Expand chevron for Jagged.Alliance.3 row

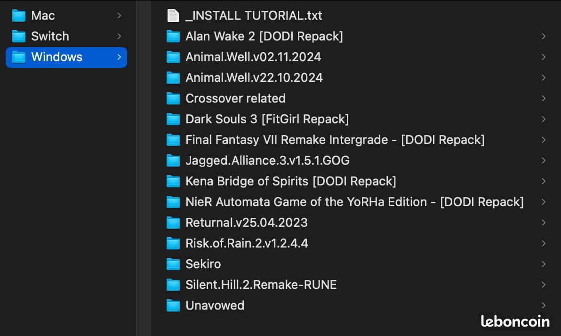pyautogui.click(x=544, y=160)
